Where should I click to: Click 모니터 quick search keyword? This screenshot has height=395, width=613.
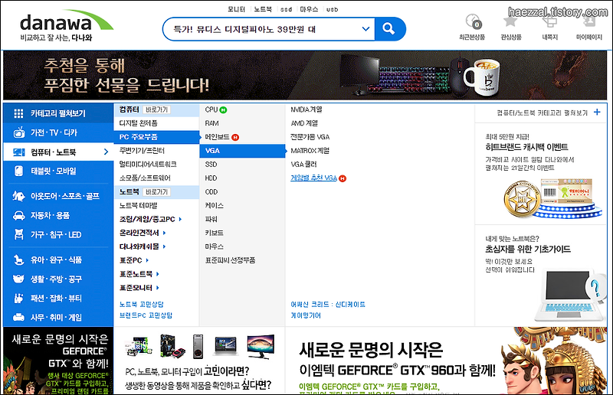click(x=237, y=9)
